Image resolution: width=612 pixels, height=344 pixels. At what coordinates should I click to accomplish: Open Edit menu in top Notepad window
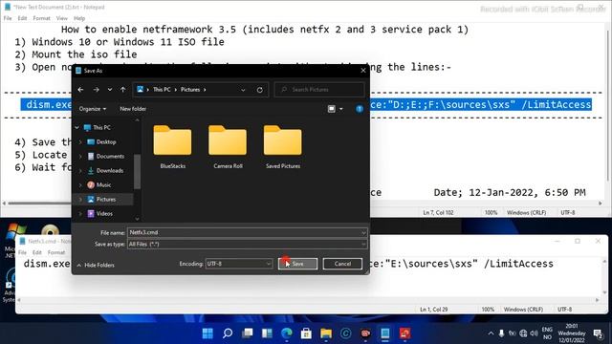[x=22, y=18]
